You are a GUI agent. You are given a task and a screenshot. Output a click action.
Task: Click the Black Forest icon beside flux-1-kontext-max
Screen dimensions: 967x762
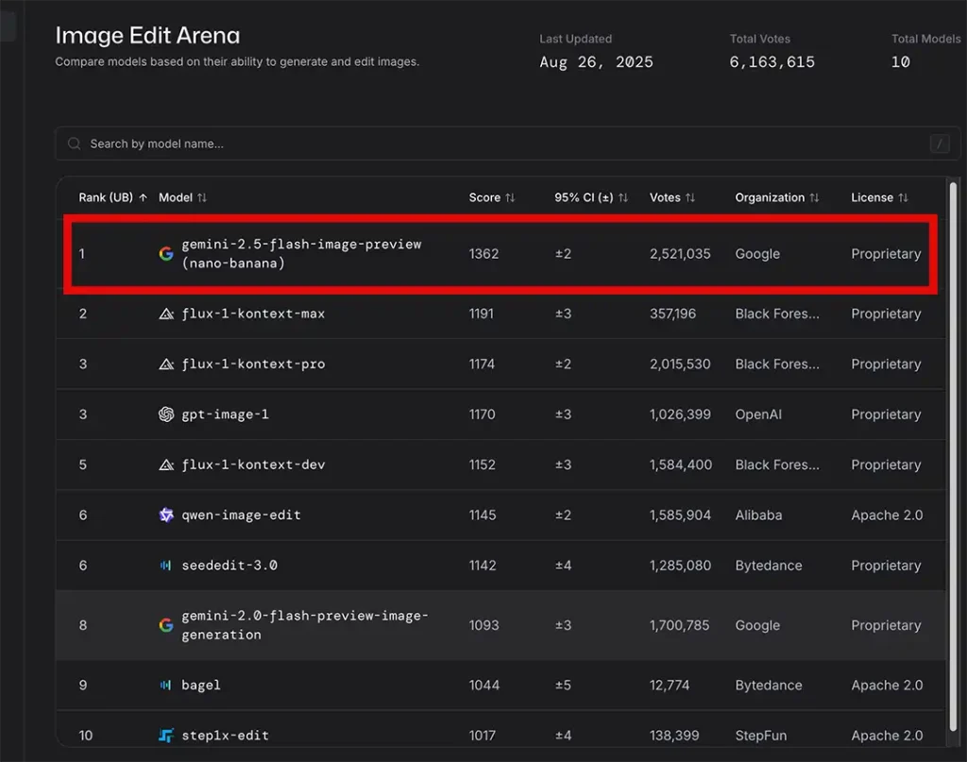[x=166, y=313]
